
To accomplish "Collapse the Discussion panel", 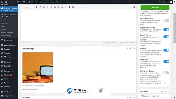I will click(x=134, y=98).
